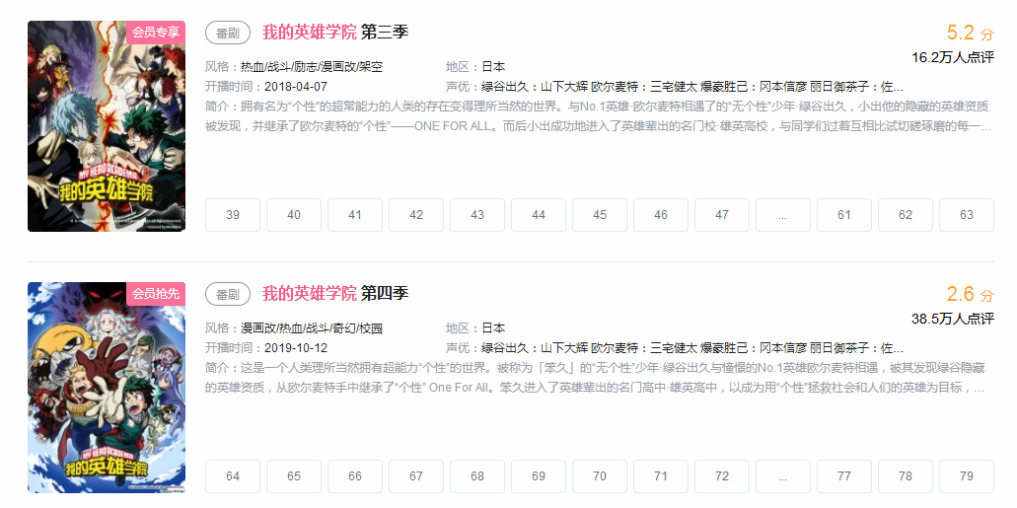Viewport: 1017px width, 508px height.
Task: Play episode 71
Action: click(x=661, y=476)
